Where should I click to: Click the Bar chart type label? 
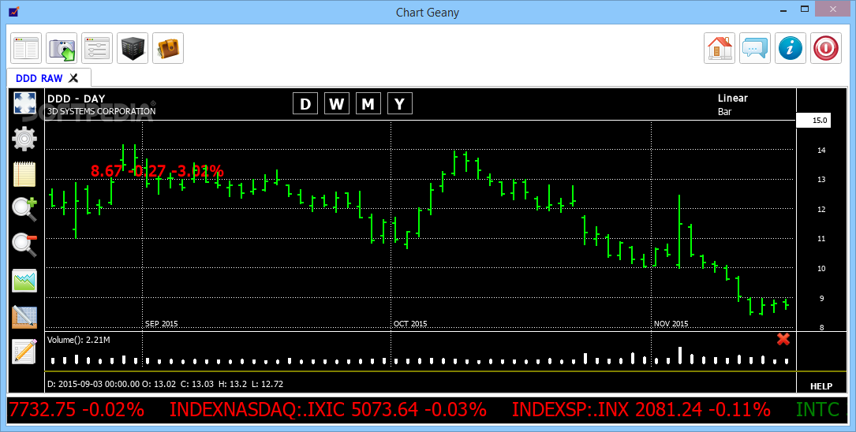tap(724, 111)
